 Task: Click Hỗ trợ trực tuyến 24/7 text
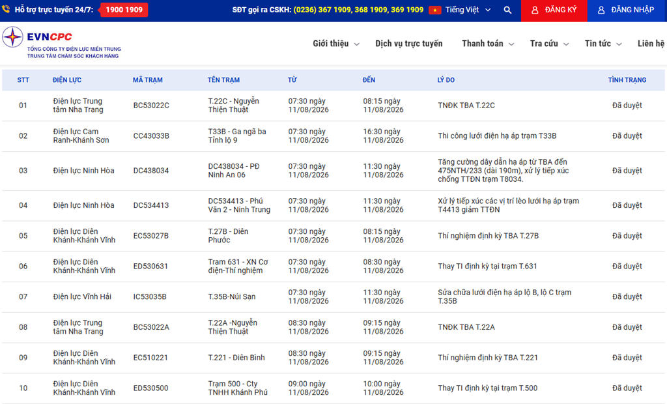tap(53, 10)
